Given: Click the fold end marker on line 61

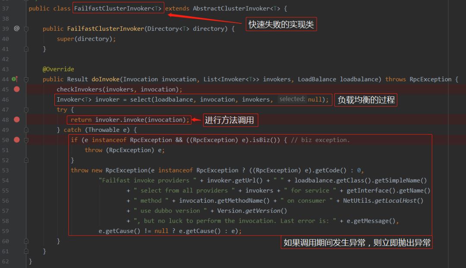Looking at the screenshot, I should [26, 251].
